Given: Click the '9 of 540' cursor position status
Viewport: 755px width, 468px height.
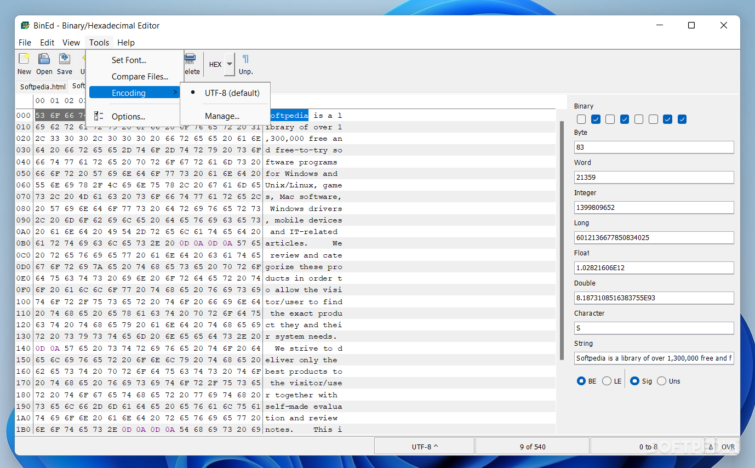Looking at the screenshot, I should click(533, 447).
